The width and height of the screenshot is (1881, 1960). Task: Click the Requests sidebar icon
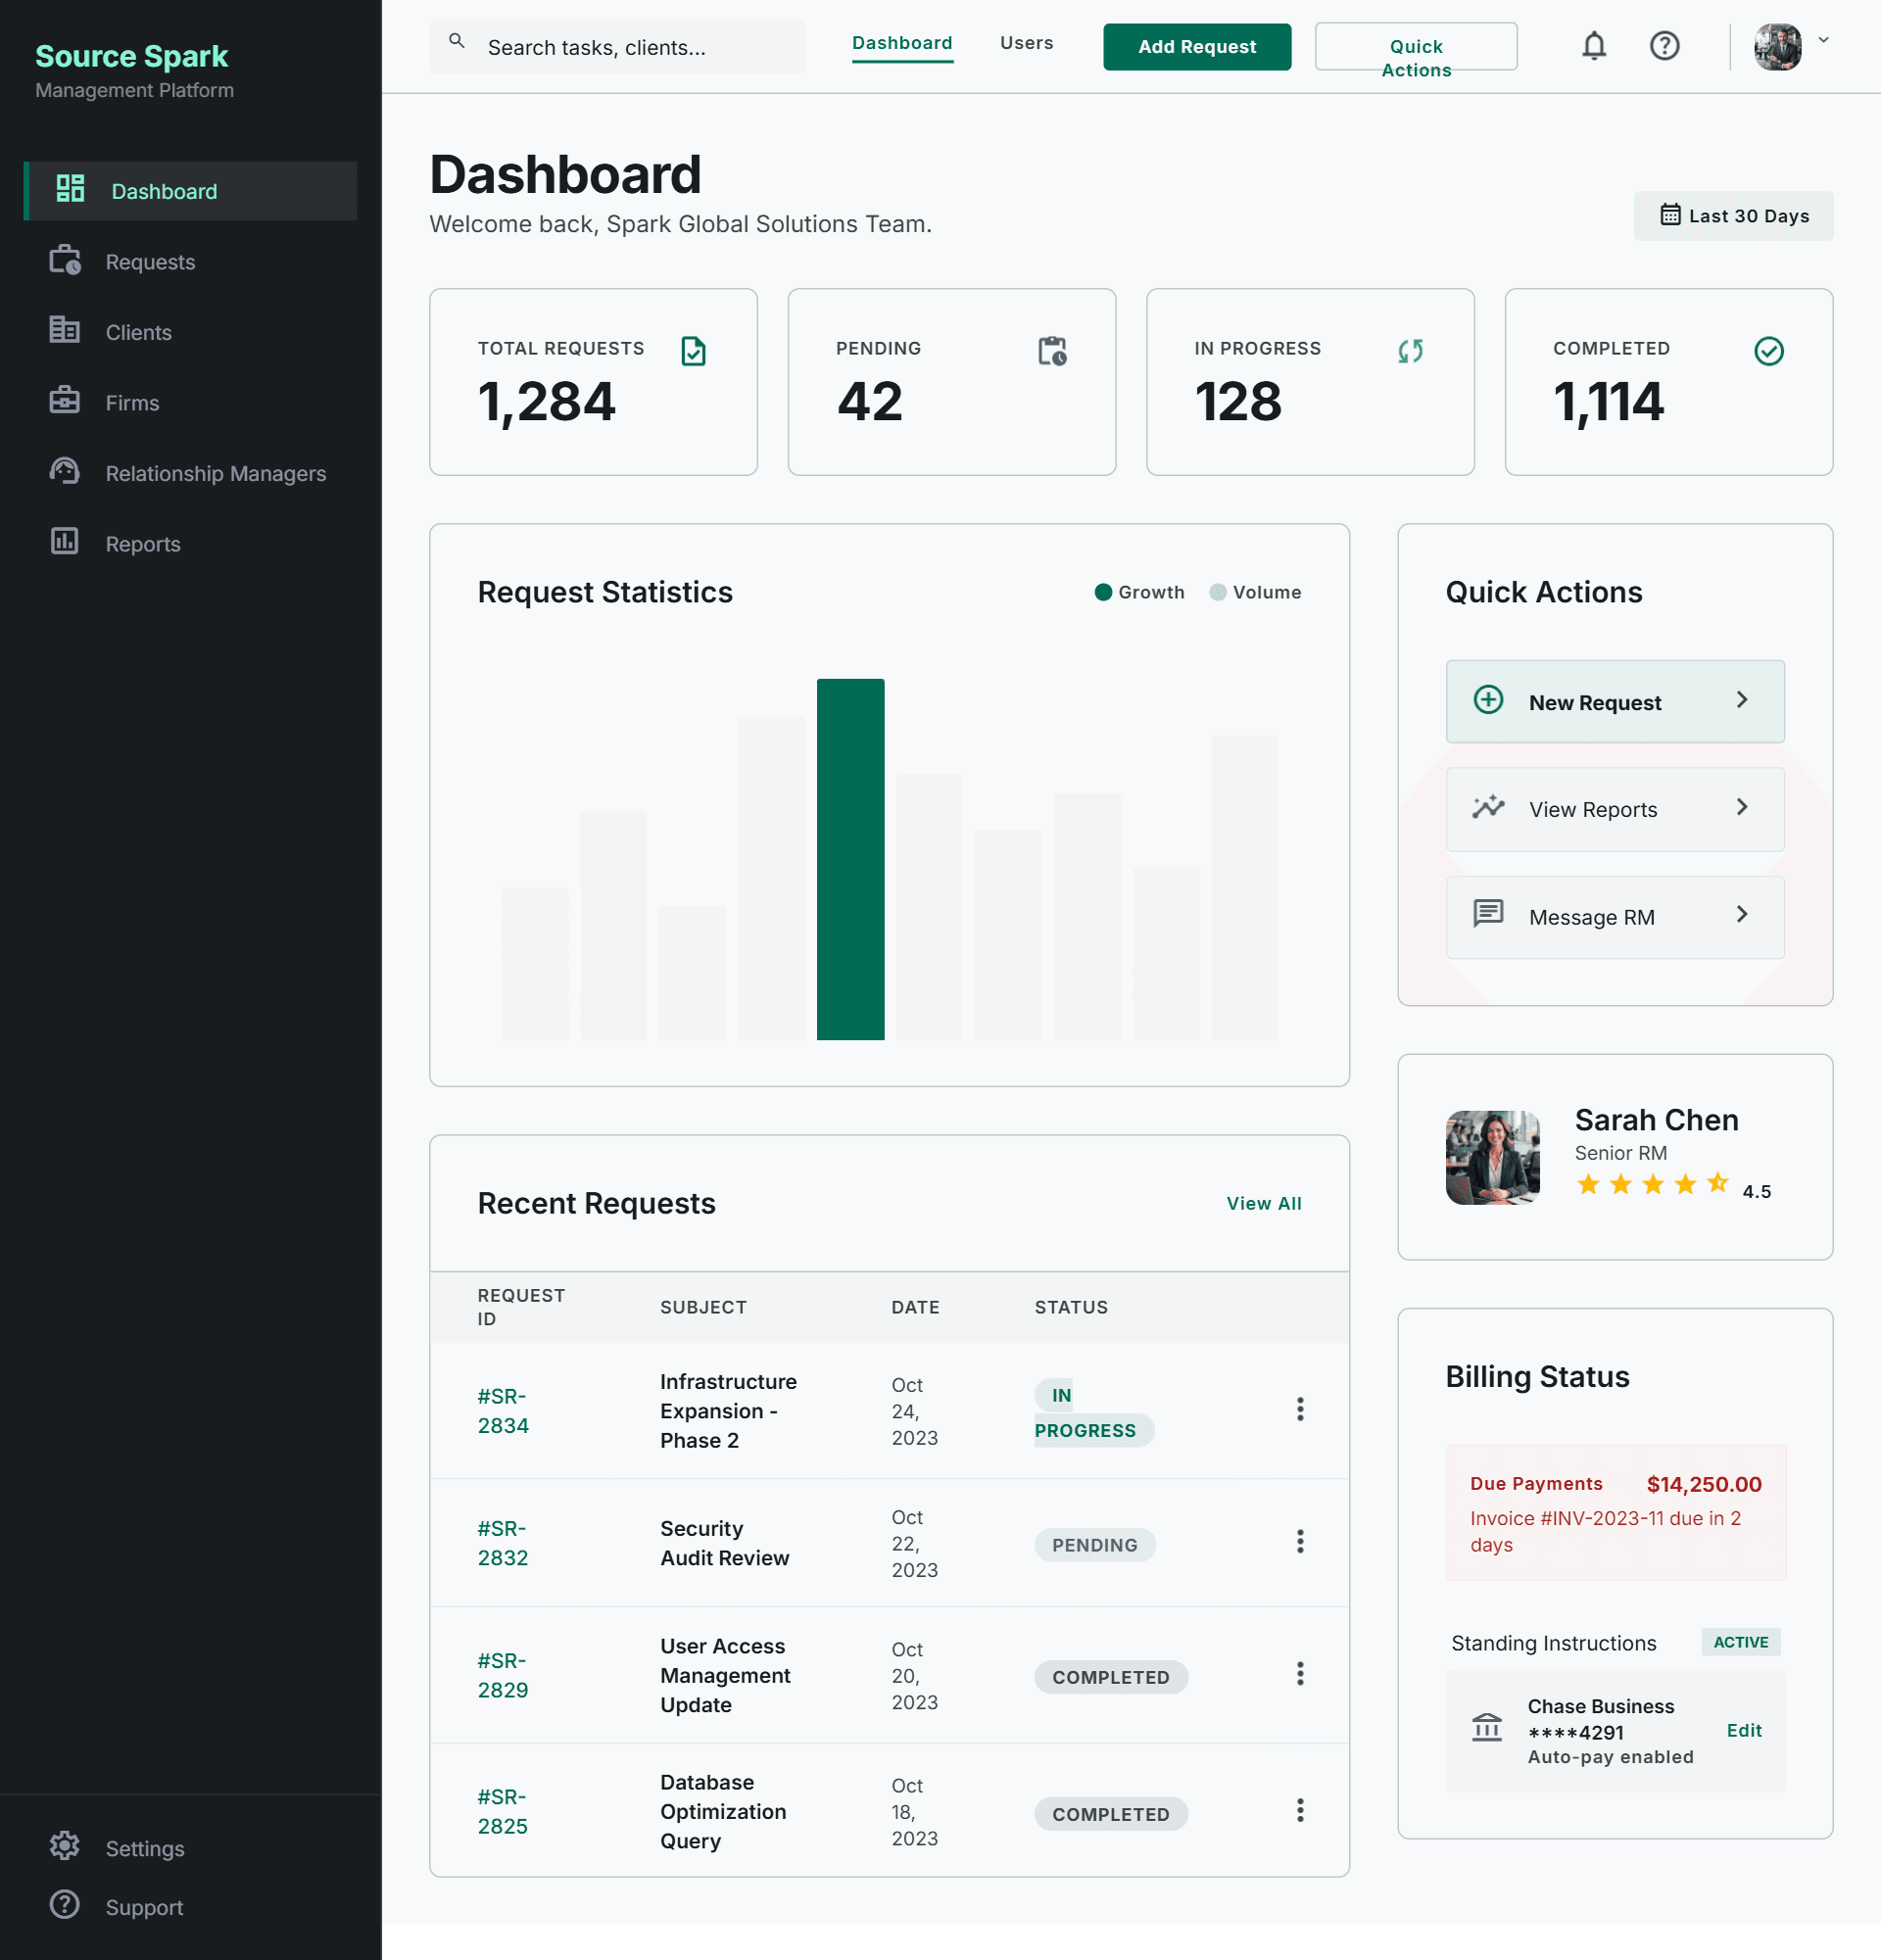point(65,259)
